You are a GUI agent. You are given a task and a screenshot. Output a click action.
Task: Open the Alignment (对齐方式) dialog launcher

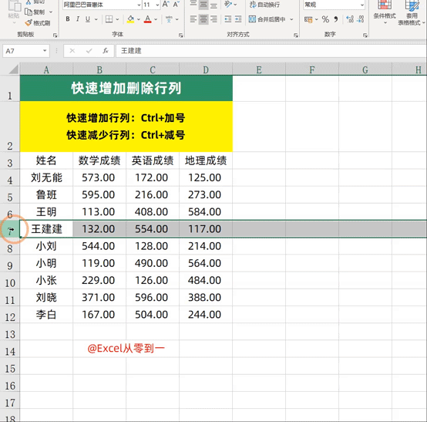tap(296, 35)
